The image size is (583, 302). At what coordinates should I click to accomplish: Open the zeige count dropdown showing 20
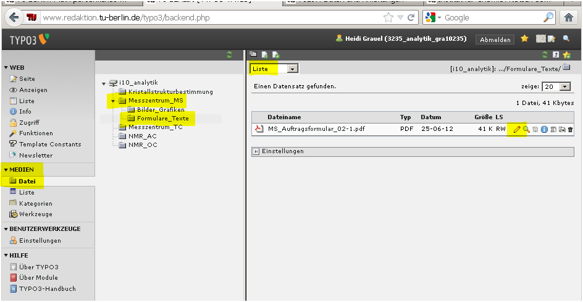556,86
